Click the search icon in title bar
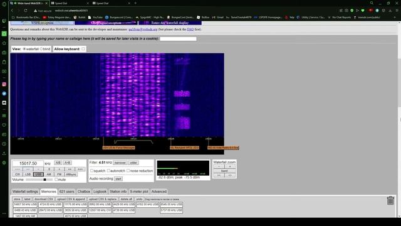The width and height of the screenshot is (401, 226). pyautogui.click(x=372, y=3)
